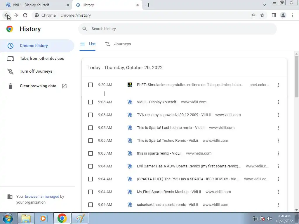
Task: Select checkbox for SPARTA DUEL PS2 entry
Action: pos(91,179)
